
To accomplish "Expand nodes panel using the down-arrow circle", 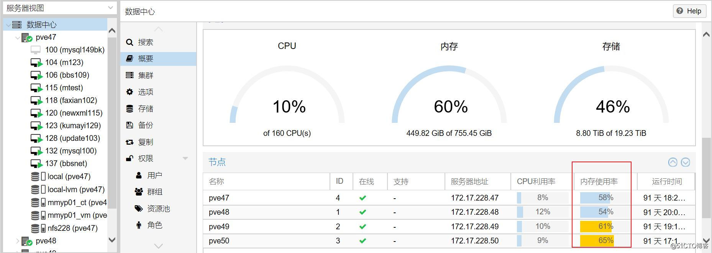I will [x=685, y=162].
